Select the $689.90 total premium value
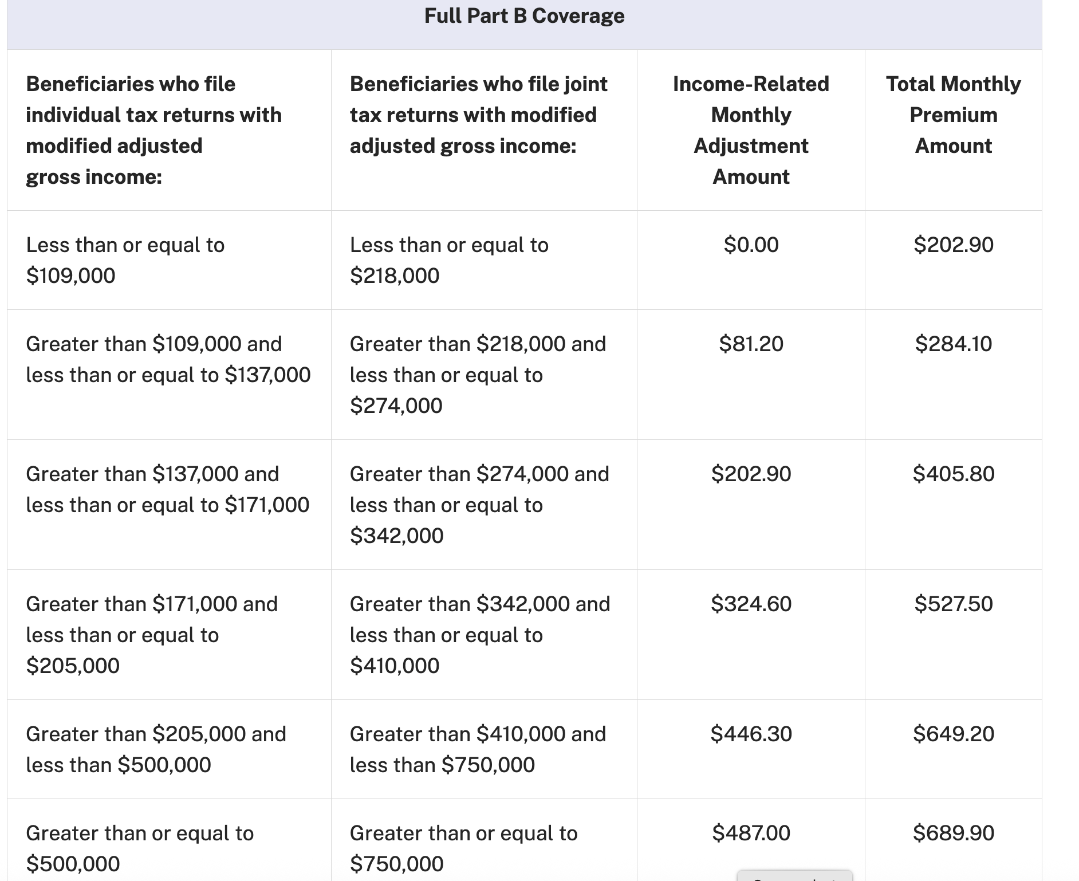Image resolution: width=1079 pixels, height=881 pixels. [x=953, y=833]
